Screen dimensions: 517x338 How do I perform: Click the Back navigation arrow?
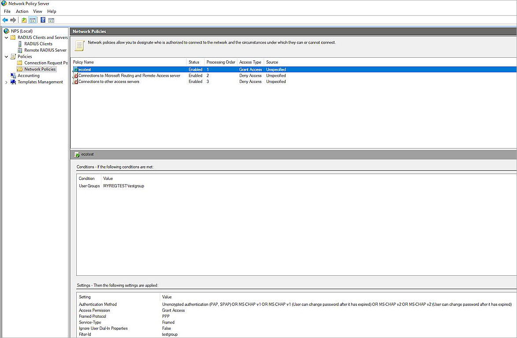pos(5,20)
